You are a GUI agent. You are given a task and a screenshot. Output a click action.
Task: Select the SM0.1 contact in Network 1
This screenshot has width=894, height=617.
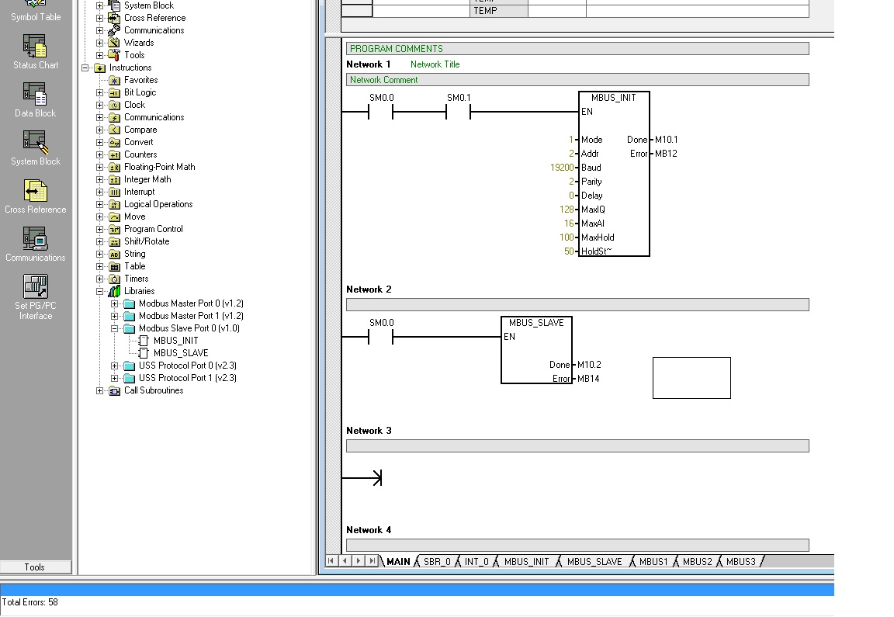tap(458, 112)
